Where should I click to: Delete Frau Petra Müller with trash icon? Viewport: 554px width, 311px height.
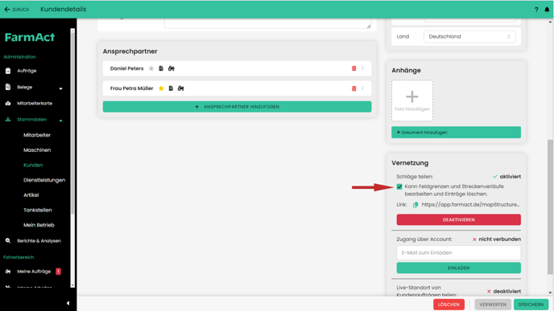(353, 88)
